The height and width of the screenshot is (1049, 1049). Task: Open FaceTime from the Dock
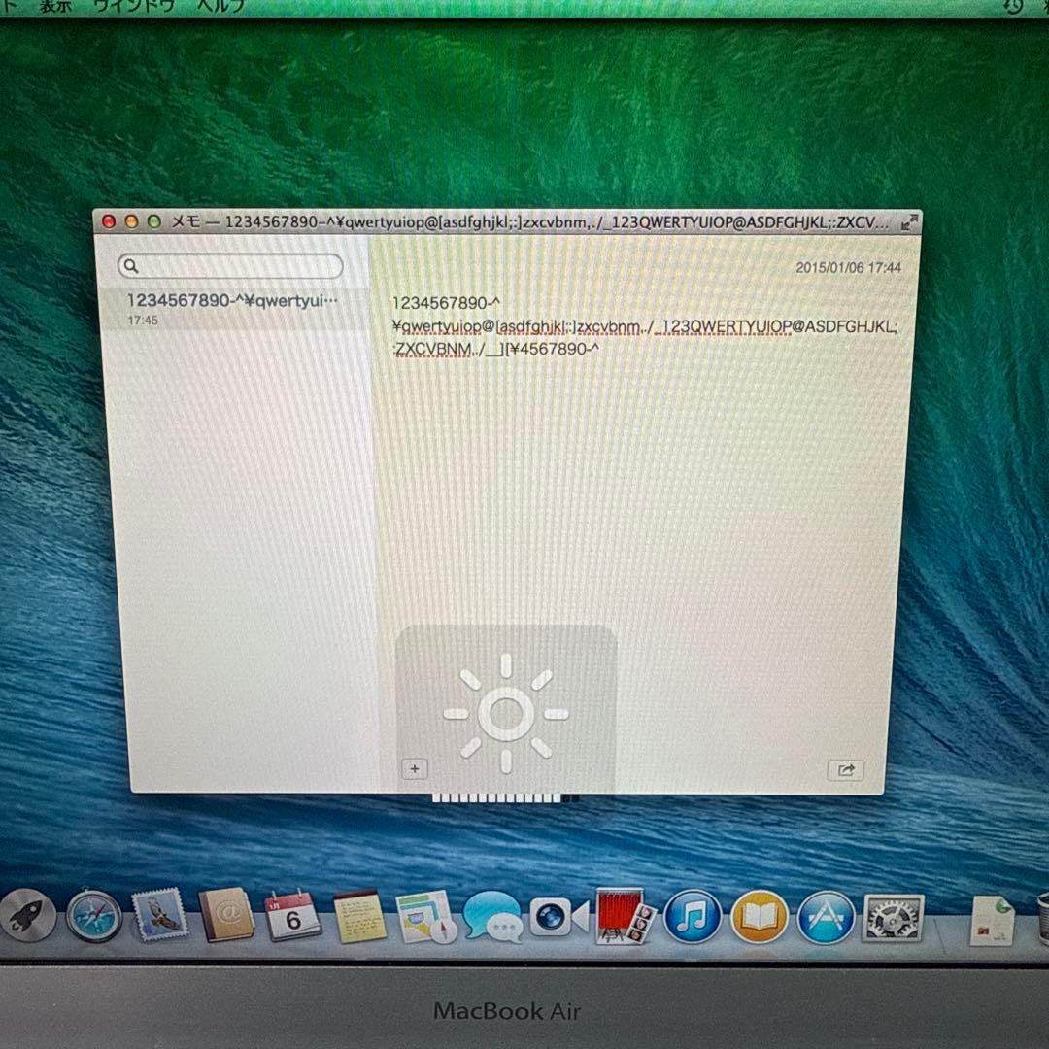556,916
